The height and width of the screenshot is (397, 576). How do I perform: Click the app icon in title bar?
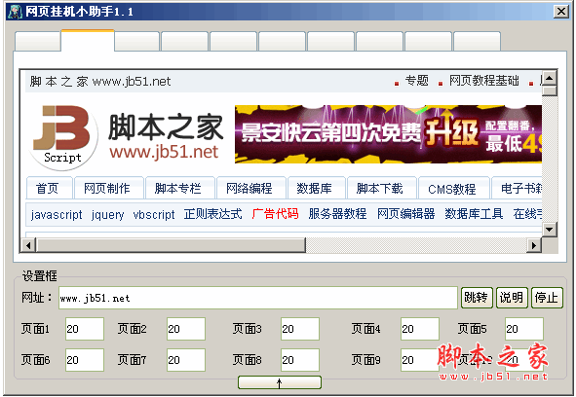(14, 12)
